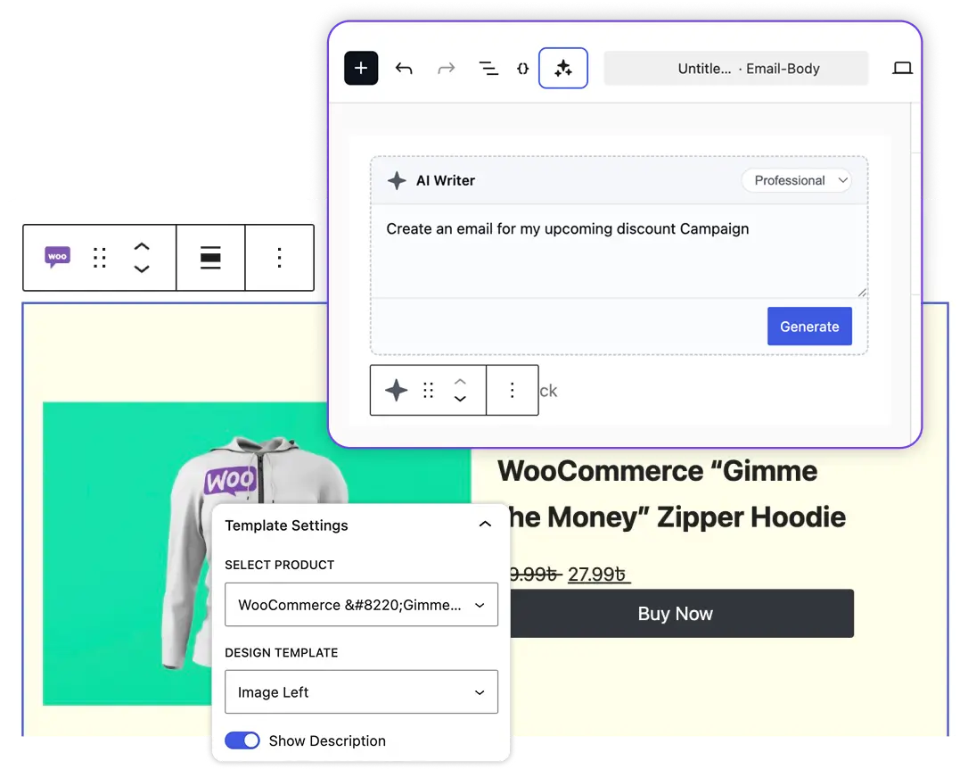
Task: Change alignment of the Woo block
Action: [x=210, y=258]
